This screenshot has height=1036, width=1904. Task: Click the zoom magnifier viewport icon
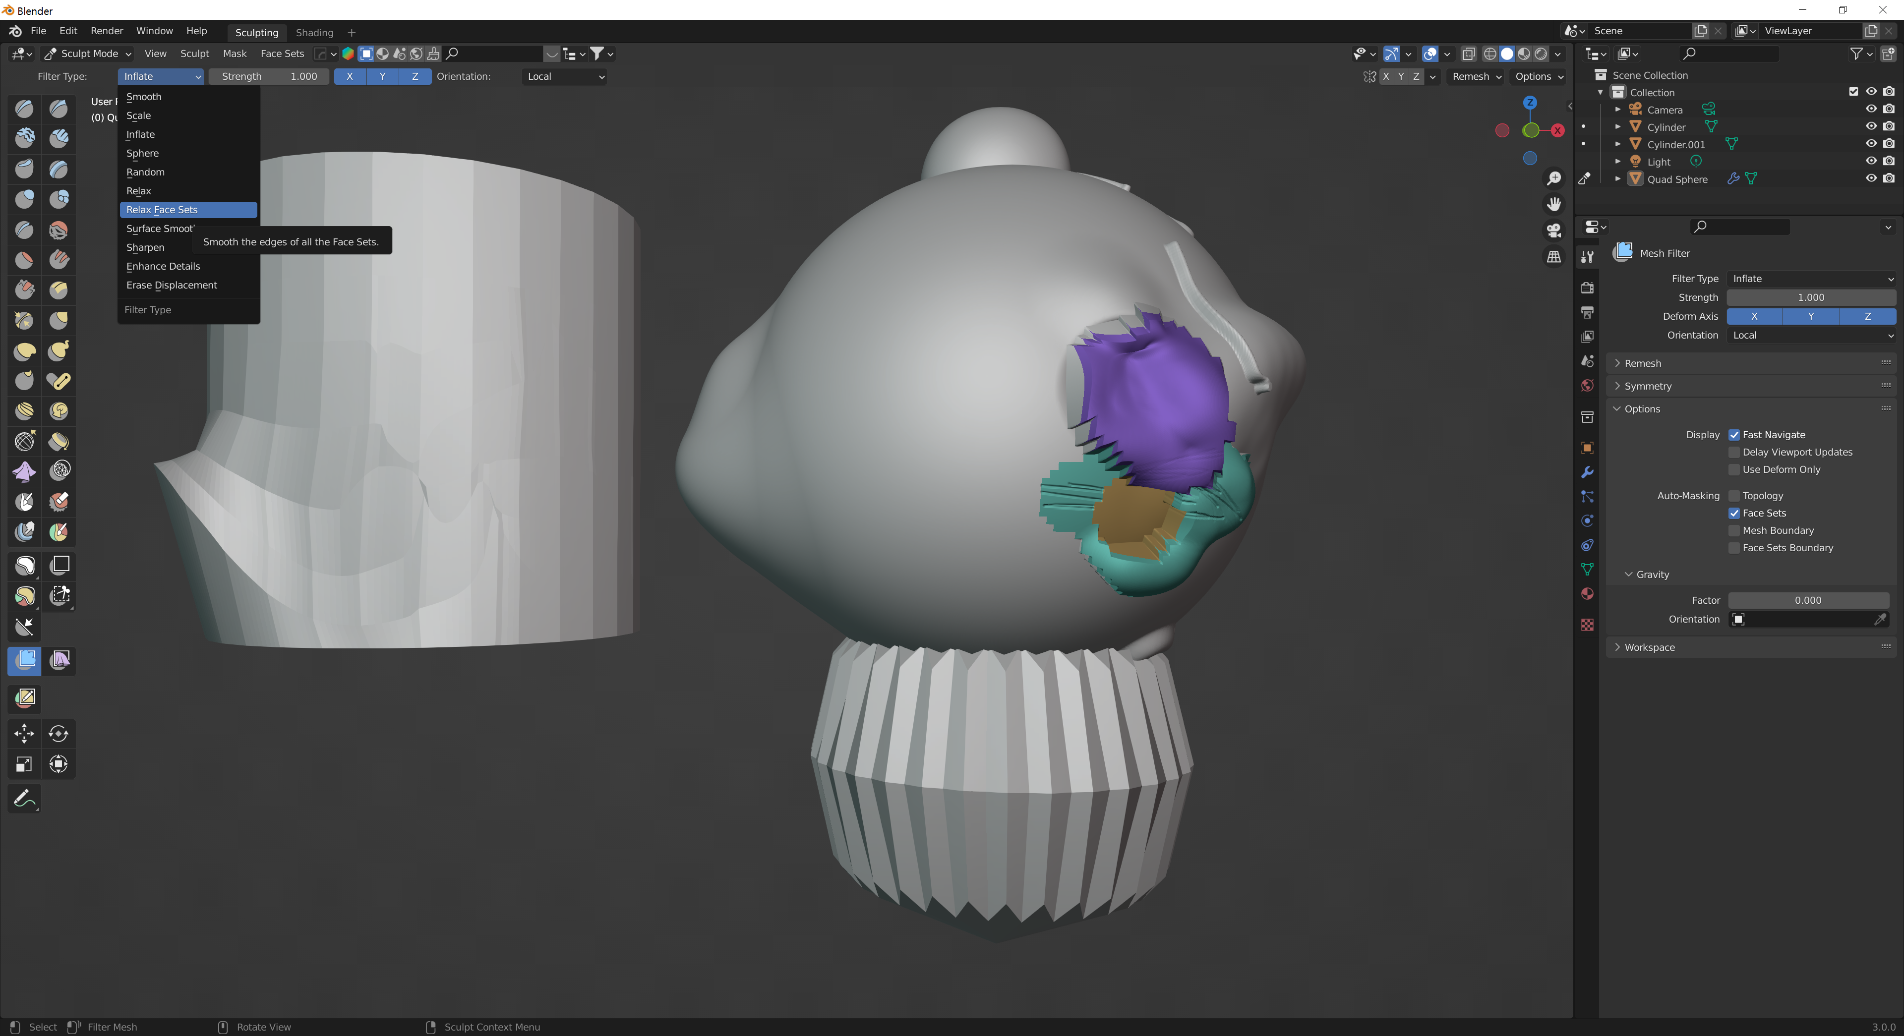[x=1553, y=178]
